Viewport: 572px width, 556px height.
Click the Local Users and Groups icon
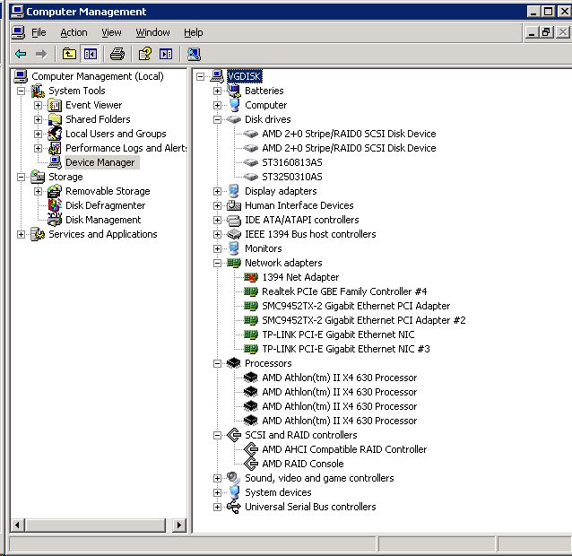click(55, 134)
